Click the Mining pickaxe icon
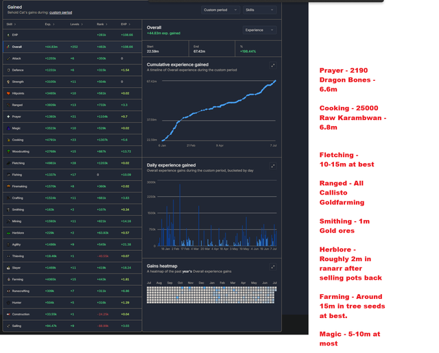The width and height of the screenshot is (439, 353). tap(8, 221)
